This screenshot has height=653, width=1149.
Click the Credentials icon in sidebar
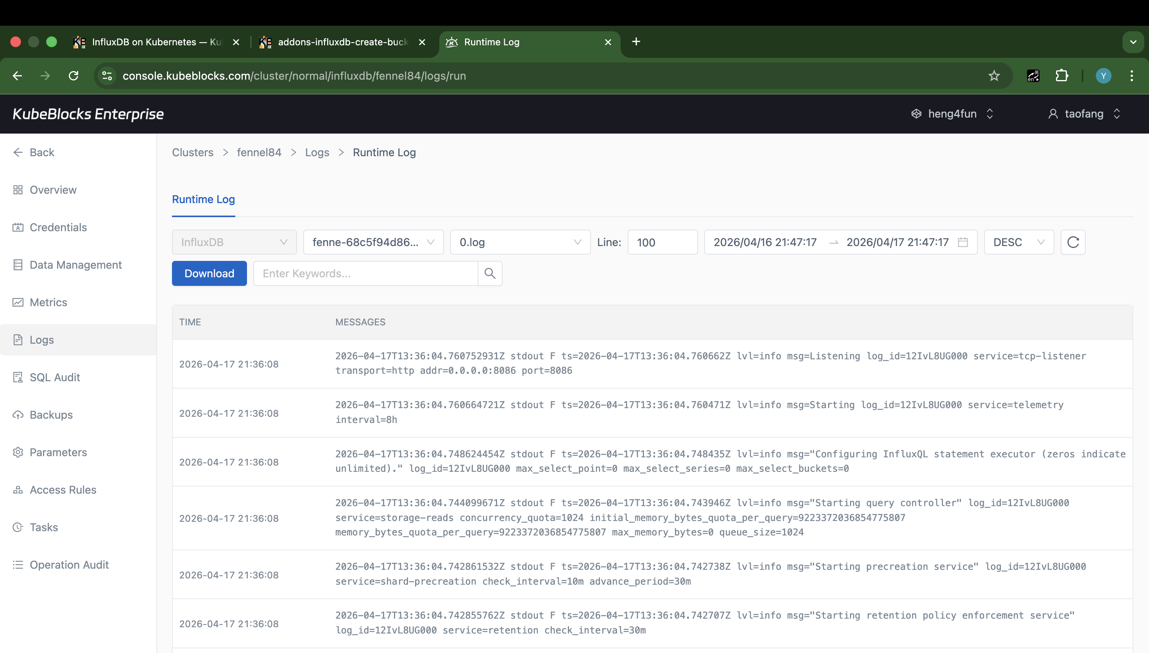18,227
